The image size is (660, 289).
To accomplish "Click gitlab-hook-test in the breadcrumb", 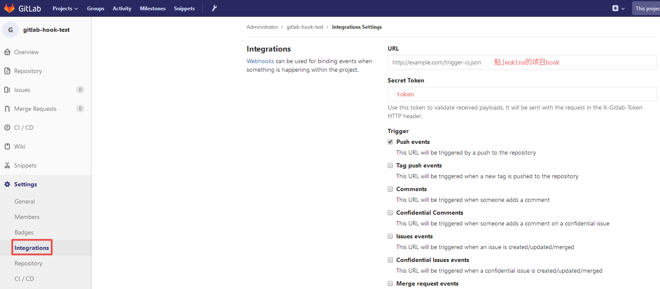I will pos(305,27).
